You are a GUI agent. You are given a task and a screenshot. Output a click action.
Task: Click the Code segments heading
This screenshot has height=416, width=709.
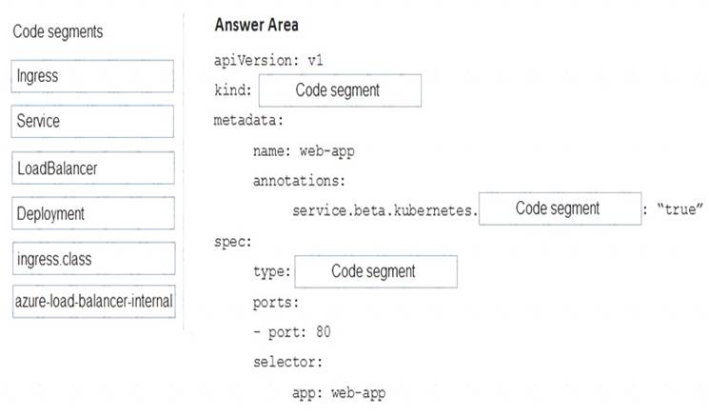click(58, 31)
